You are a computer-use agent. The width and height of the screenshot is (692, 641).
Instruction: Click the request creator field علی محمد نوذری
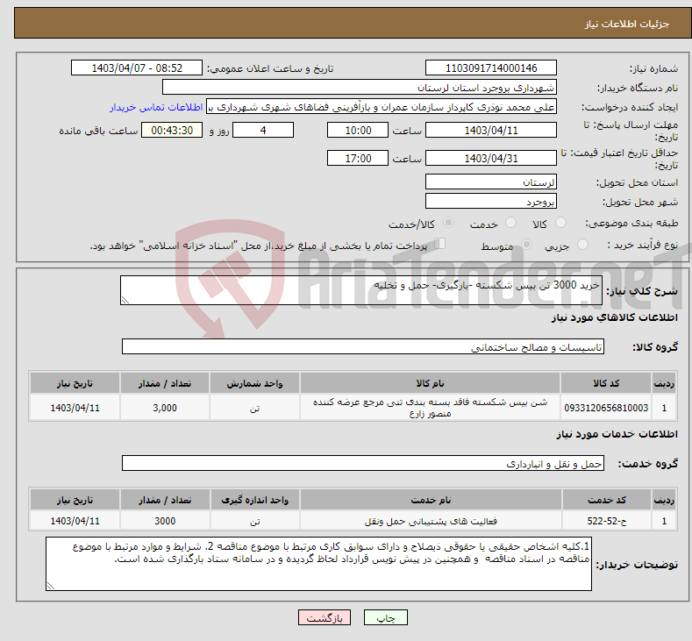[382, 107]
